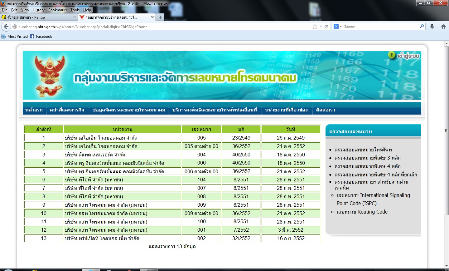Open the หน่วยงานที่เกี่ยวข้อง navigation item
This screenshot has width=449, height=271.
286,110
